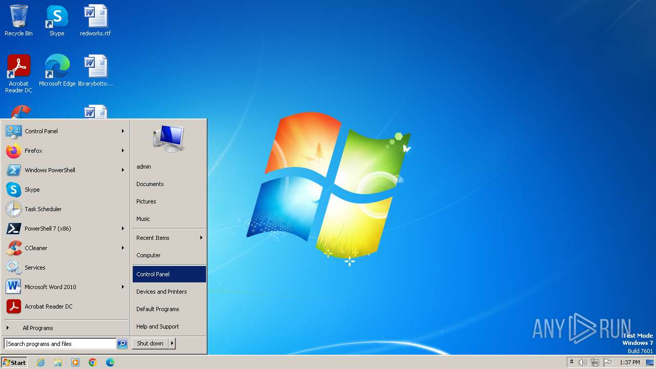This screenshot has height=369, width=656.
Task: Expand CCleaner jump list arrow
Action: (x=123, y=248)
